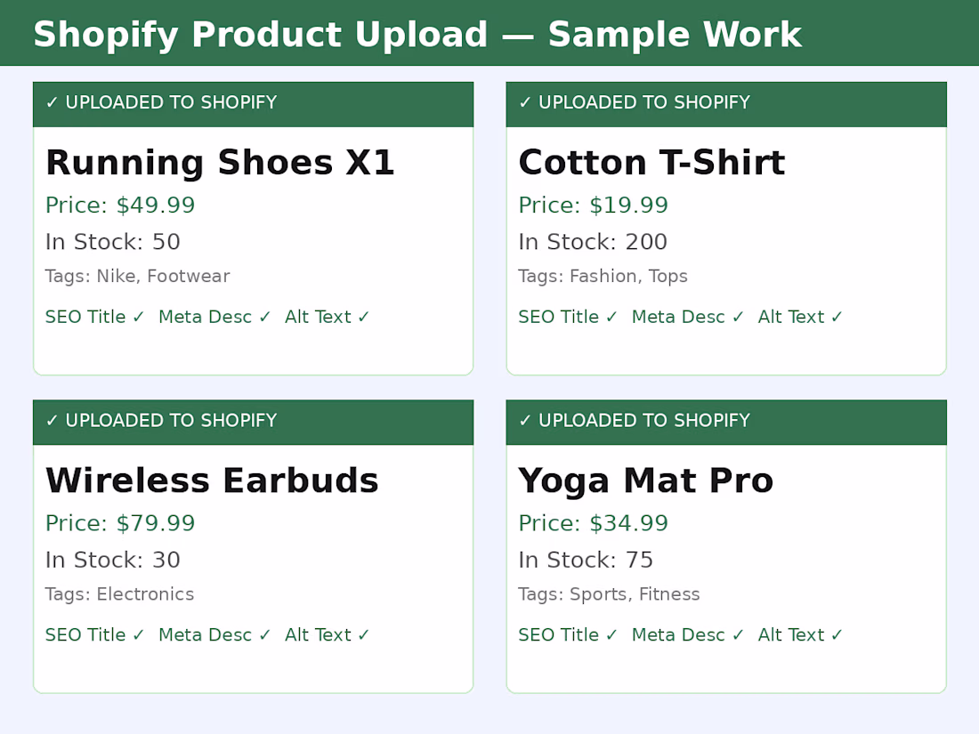This screenshot has width=979, height=734.
Task: Click Meta Desc check on Yoga Mat Pro
Action: click(688, 635)
